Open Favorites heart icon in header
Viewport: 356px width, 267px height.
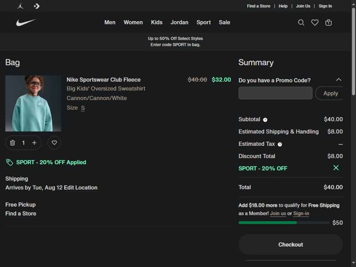coord(315,22)
